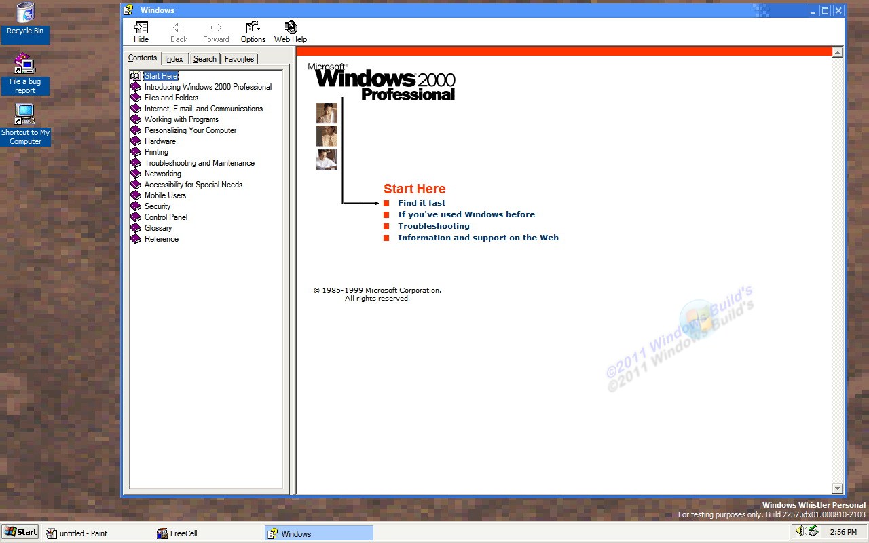Screen dimensions: 869x543
Task: Click the Hide toolbar icon
Action: click(141, 27)
